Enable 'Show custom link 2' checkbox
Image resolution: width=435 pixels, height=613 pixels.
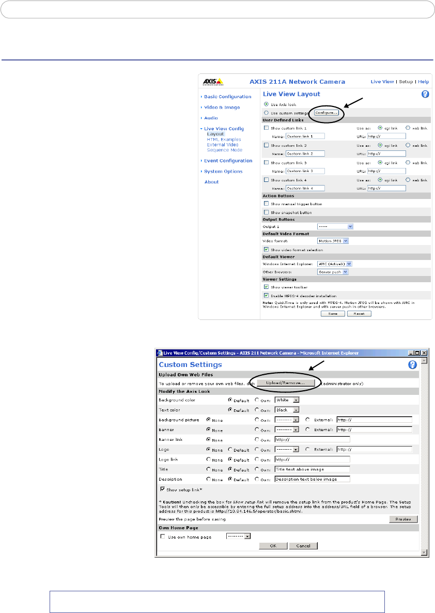click(x=266, y=145)
